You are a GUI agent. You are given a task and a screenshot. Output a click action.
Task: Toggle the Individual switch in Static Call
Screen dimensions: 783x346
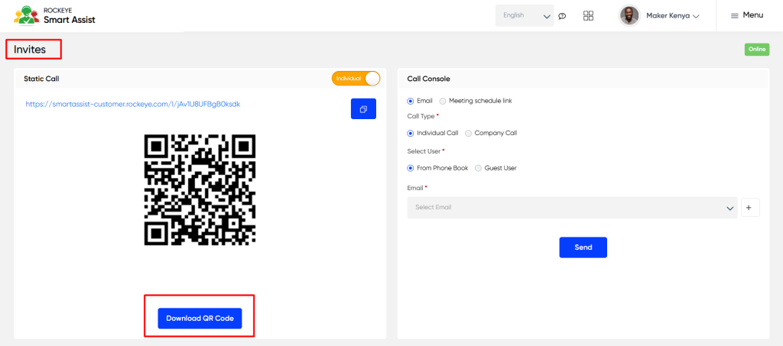pos(356,78)
